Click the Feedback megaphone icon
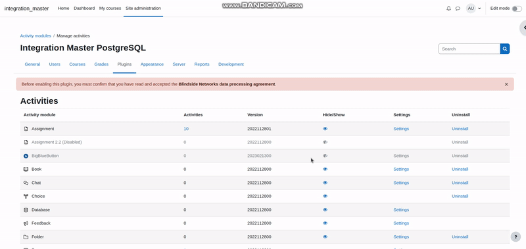526x249 pixels. click(x=26, y=223)
